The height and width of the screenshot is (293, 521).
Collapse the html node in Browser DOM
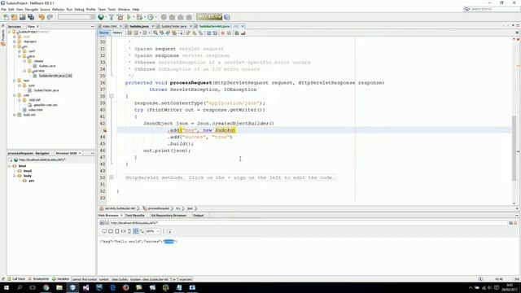9,166
